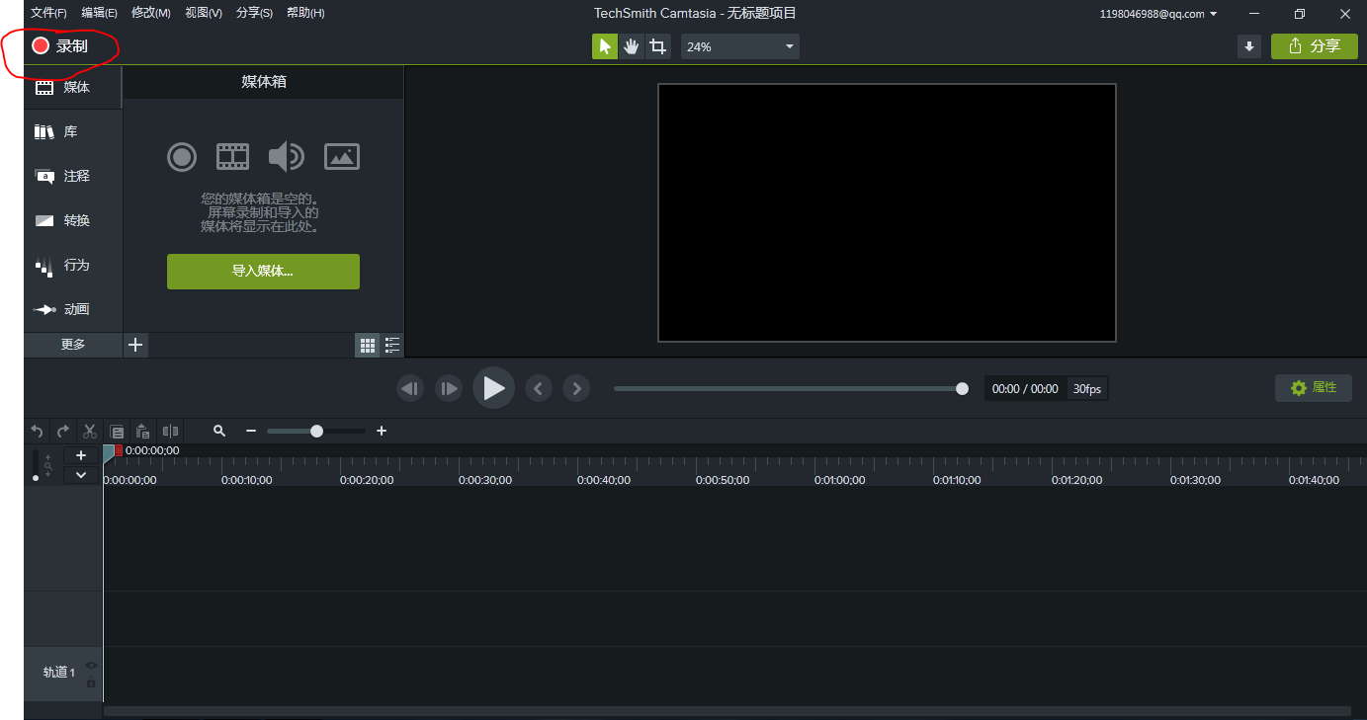Screen dimensions: 1367x720
Task: Click the copy icon in timeline toolbar
Action: point(117,431)
